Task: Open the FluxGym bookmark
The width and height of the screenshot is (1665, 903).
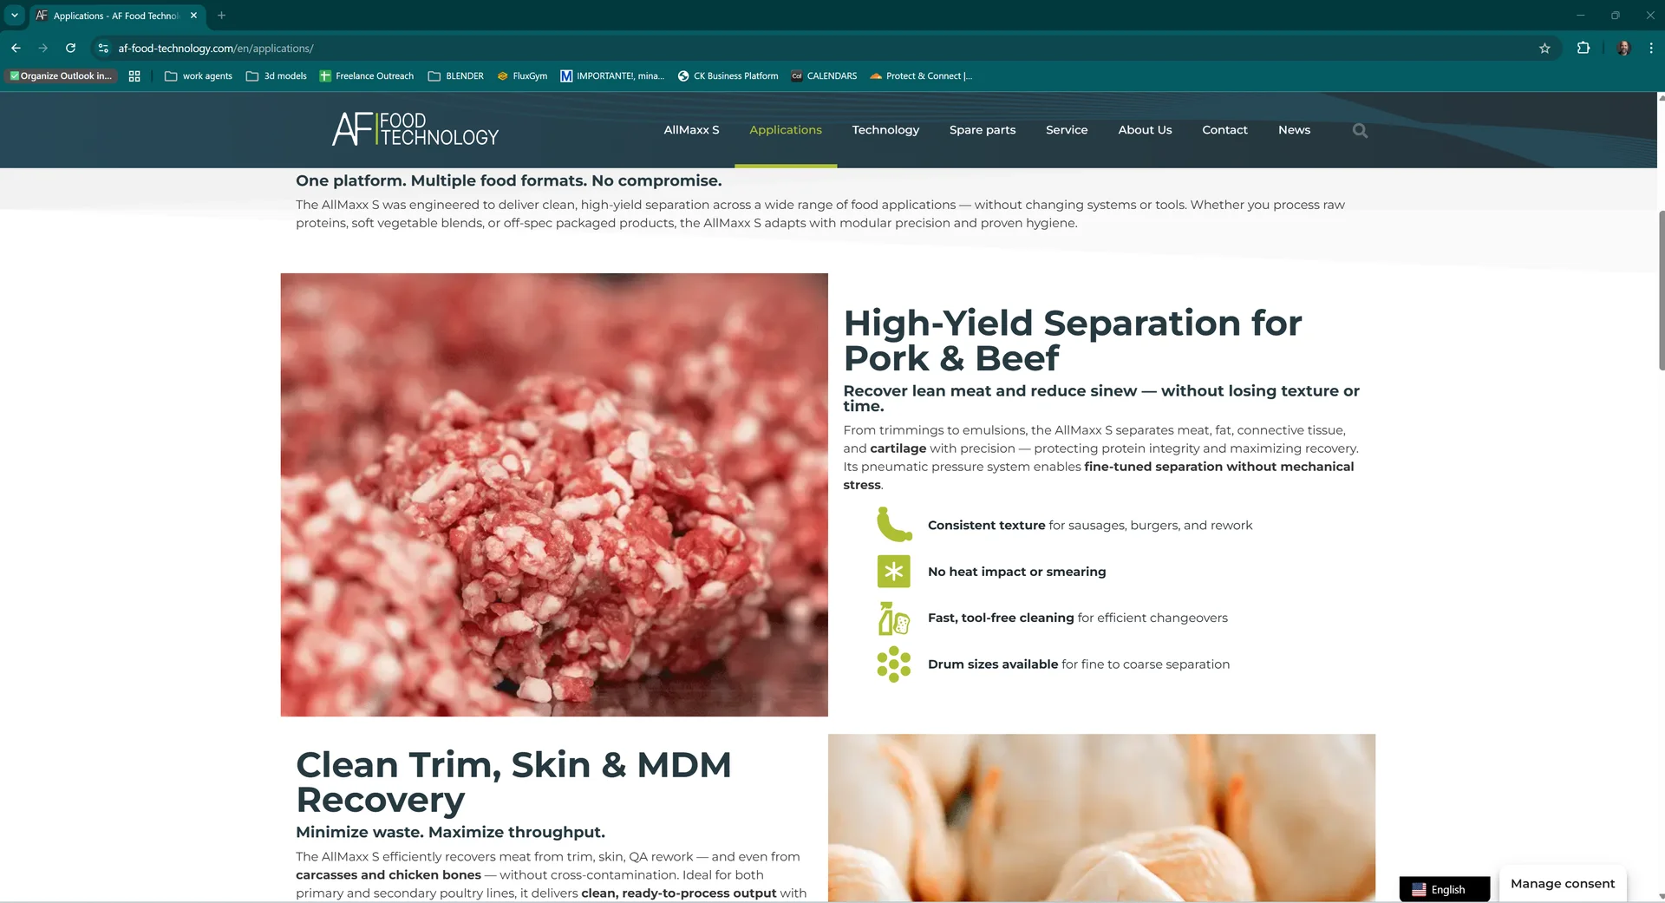Action: pyautogui.click(x=522, y=76)
